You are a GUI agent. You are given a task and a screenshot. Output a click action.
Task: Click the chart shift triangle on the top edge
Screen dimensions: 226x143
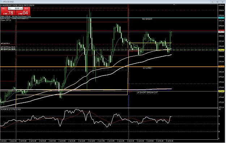tap(174, 5)
